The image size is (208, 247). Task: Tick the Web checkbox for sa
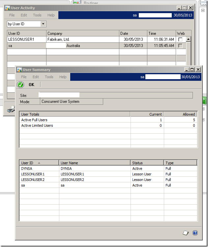(180, 46)
